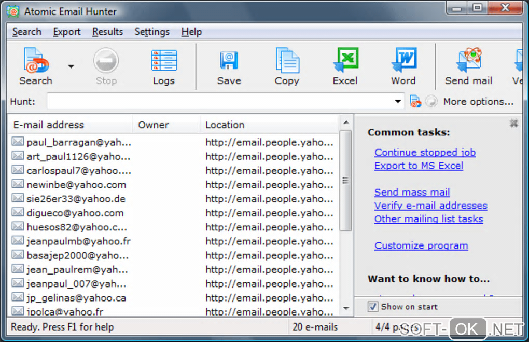529x342 pixels.
Task: Click More options... link
Action: click(x=478, y=102)
